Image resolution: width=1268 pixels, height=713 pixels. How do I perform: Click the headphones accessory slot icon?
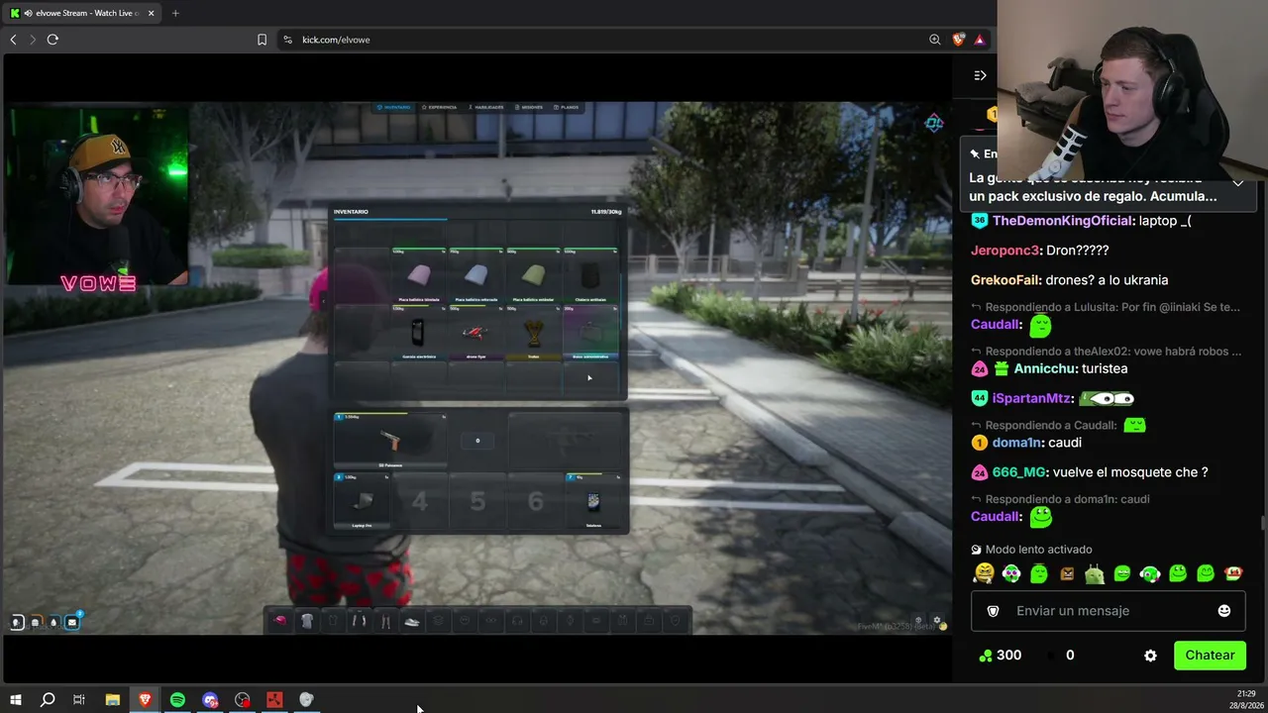(x=517, y=621)
